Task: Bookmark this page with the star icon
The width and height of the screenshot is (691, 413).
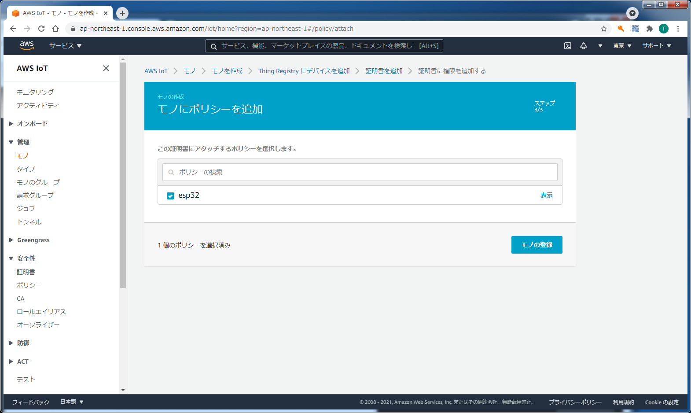Action: pyautogui.click(x=604, y=29)
